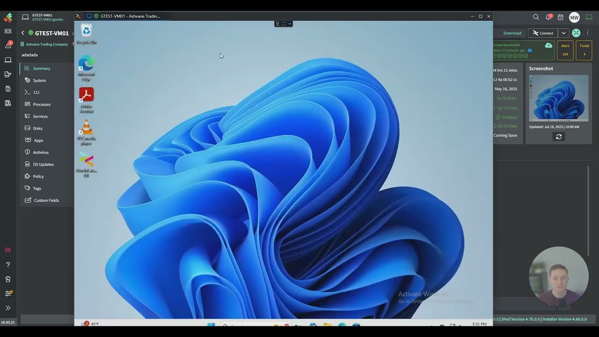
Task: Toggle fullscreen in remote session toolbar
Action: (x=284, y=23)
